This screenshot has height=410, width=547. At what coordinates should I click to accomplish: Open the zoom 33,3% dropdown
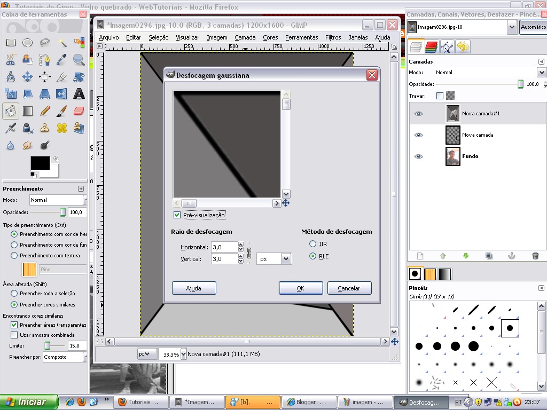tap(184, 354)
